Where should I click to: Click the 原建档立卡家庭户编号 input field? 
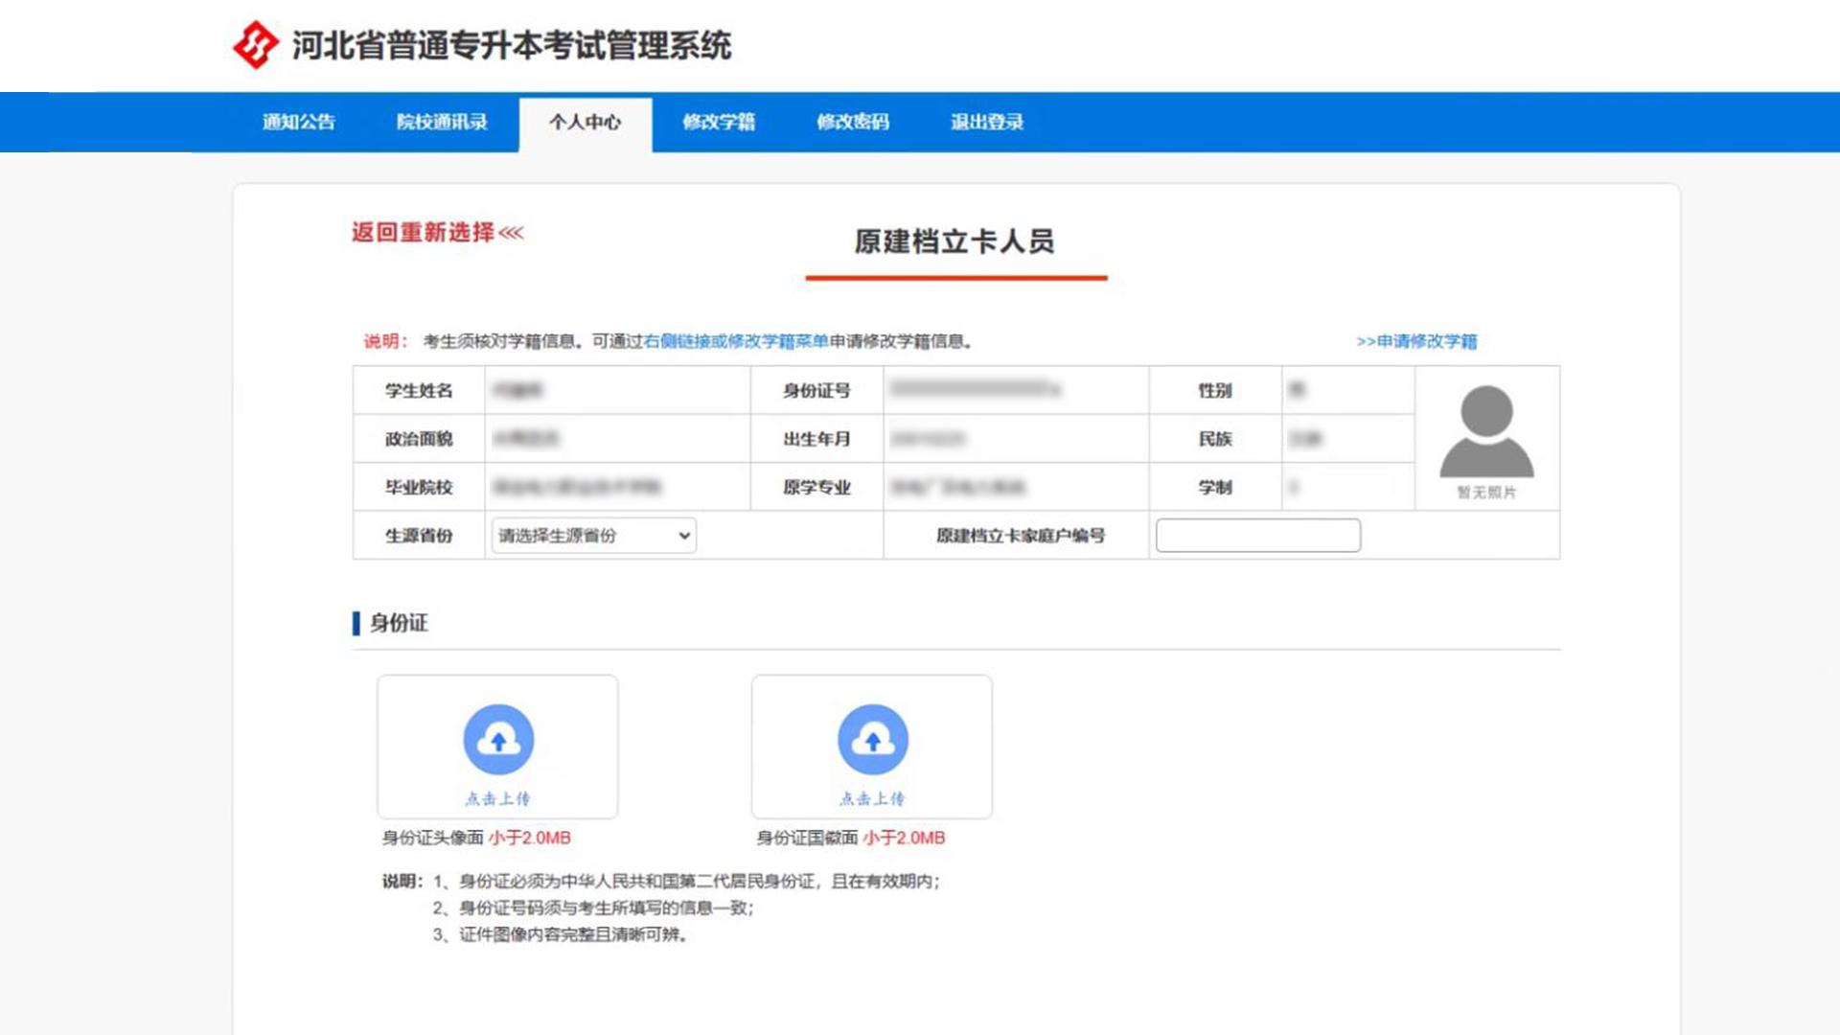(x=1257, y=536)
